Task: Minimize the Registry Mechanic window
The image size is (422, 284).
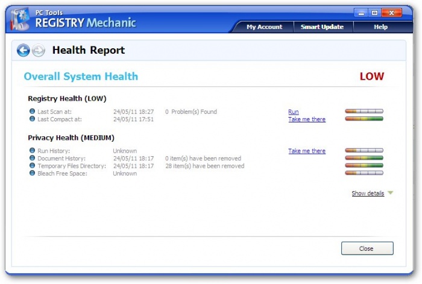Action: 361,13
